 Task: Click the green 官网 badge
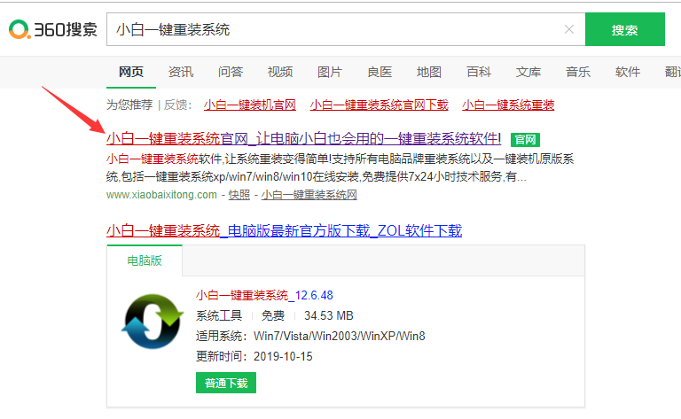click(x=525, y=139)
